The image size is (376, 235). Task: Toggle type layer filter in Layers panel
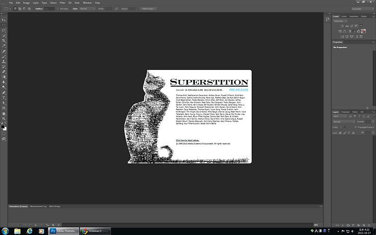pos(359,116)
